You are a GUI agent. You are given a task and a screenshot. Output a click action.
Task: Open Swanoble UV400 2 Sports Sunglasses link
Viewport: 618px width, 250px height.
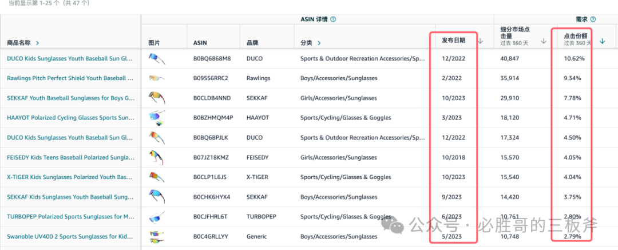[x=70, y=237]
